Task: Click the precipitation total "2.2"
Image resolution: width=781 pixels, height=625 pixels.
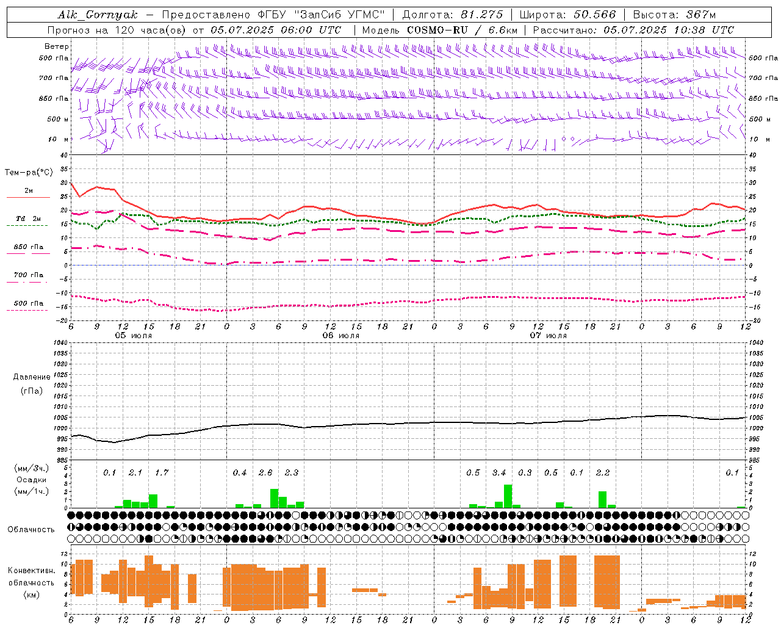Action: pos(603,472)
